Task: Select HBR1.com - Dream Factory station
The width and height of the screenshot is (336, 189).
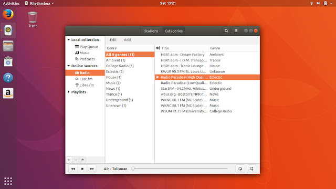Action: pyautogui.click(x=207, y=55)
